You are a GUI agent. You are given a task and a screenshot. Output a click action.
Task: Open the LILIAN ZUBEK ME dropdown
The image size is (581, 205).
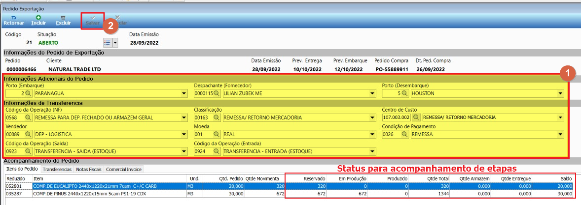[373, 94]
